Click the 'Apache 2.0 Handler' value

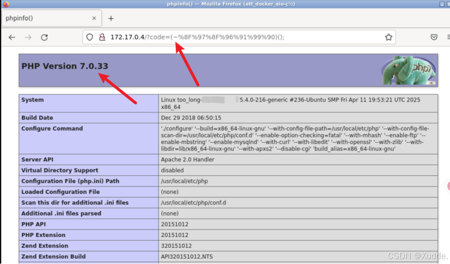click(x=187, y=159)
